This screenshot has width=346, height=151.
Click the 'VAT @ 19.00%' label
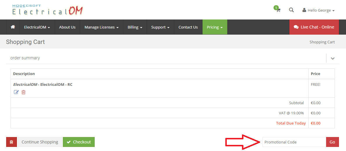tap(291, 113)
